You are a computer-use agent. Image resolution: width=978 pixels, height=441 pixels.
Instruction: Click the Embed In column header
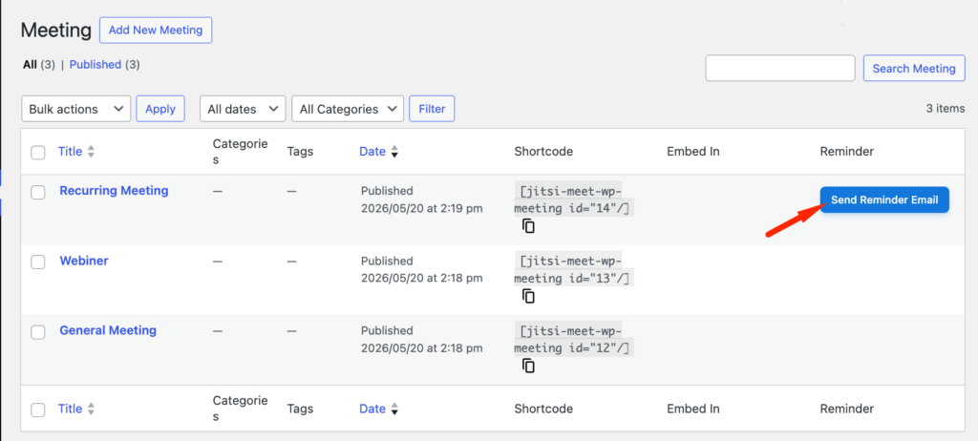693,152
